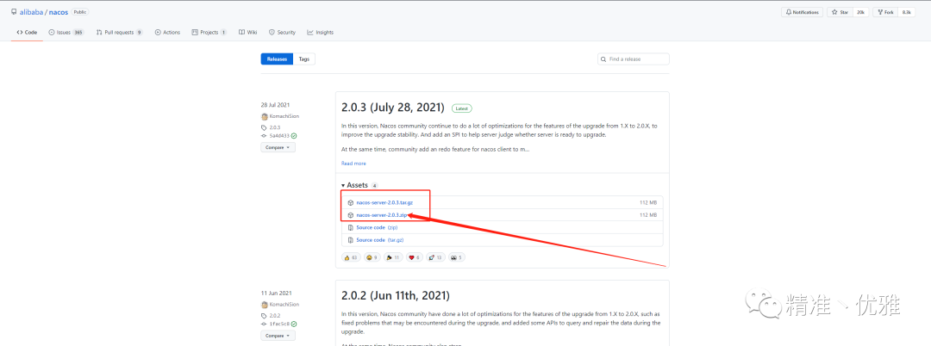Click KomachiSion avatar beside release 2.0.2

(x=265, y=305)
